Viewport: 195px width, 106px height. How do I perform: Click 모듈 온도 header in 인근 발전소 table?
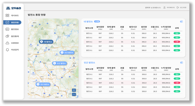pos(155,69)
